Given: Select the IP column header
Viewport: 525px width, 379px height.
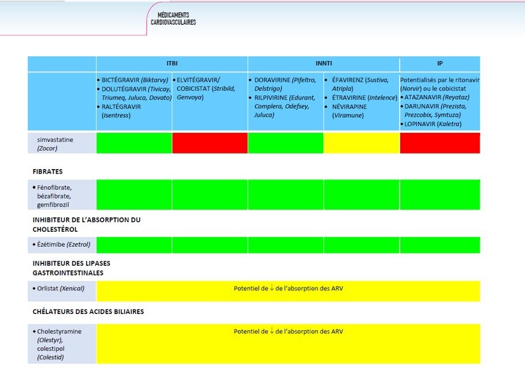Looking at the screenshot, I should 440,64.
